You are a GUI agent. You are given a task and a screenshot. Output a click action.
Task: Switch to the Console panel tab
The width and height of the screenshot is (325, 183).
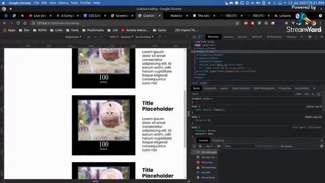(x=228, y=37)
